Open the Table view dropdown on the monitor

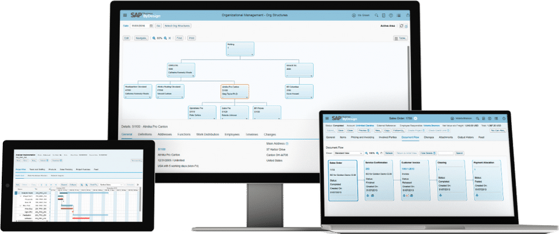pos(401,38)
